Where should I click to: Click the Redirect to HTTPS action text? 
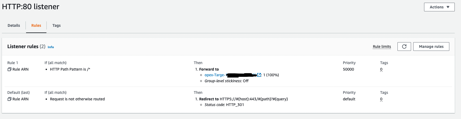coord(244,99)
